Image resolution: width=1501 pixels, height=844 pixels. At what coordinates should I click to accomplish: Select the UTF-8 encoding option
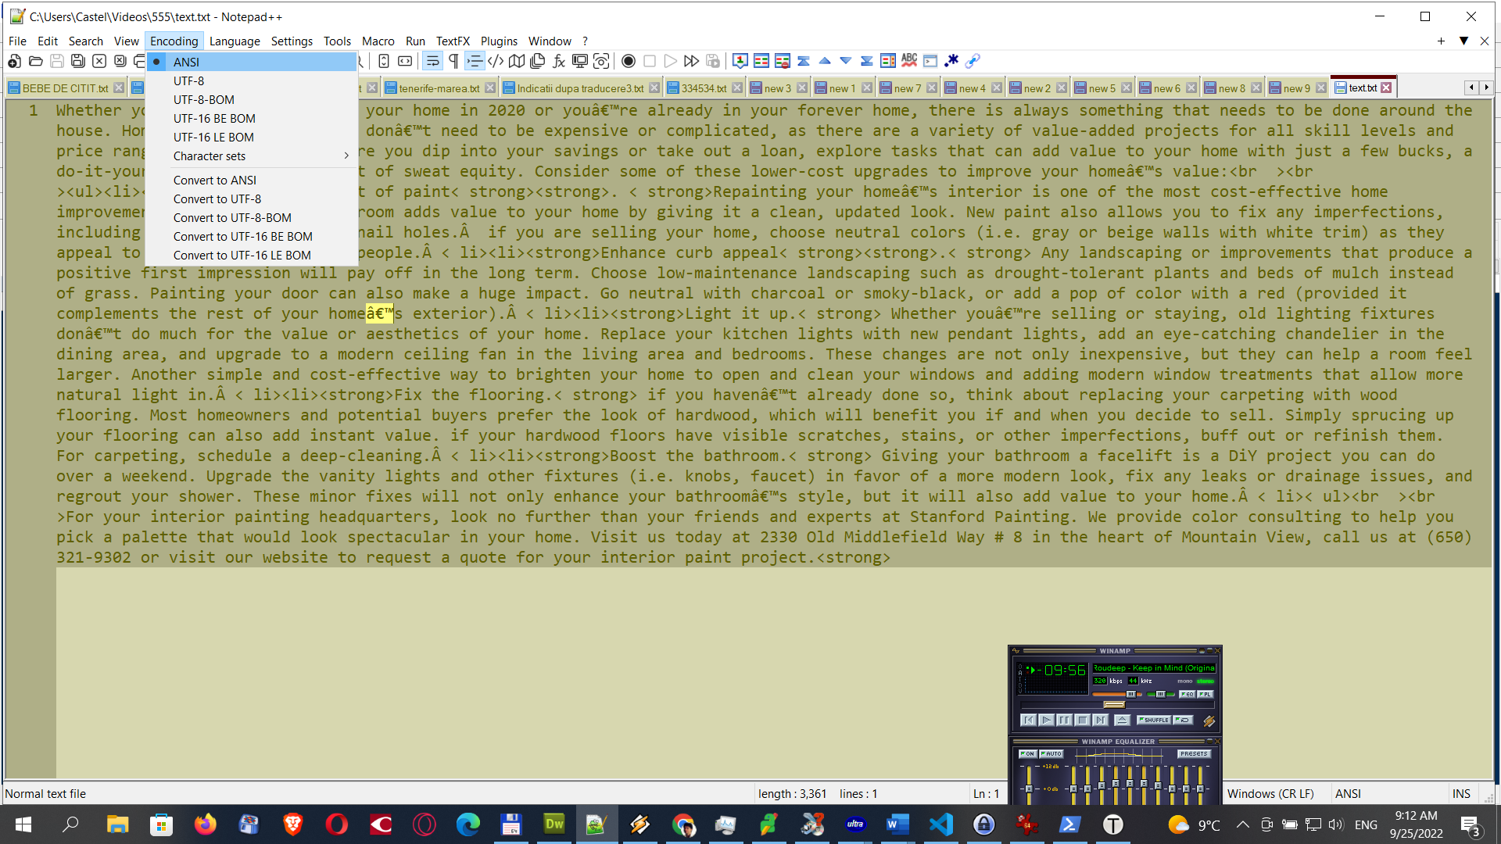(x=188, y=80)
